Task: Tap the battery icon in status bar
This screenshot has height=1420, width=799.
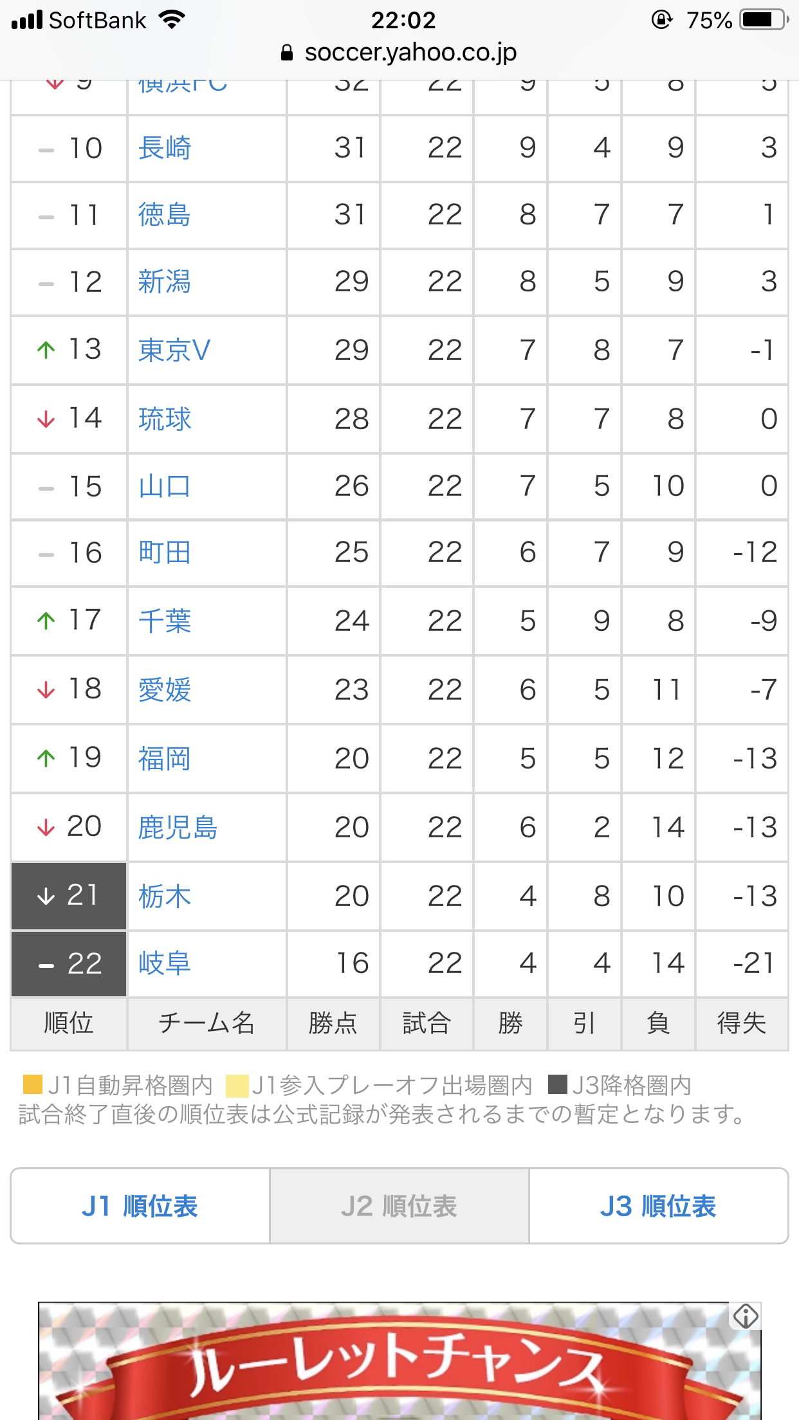Action: tap(764, 20)
